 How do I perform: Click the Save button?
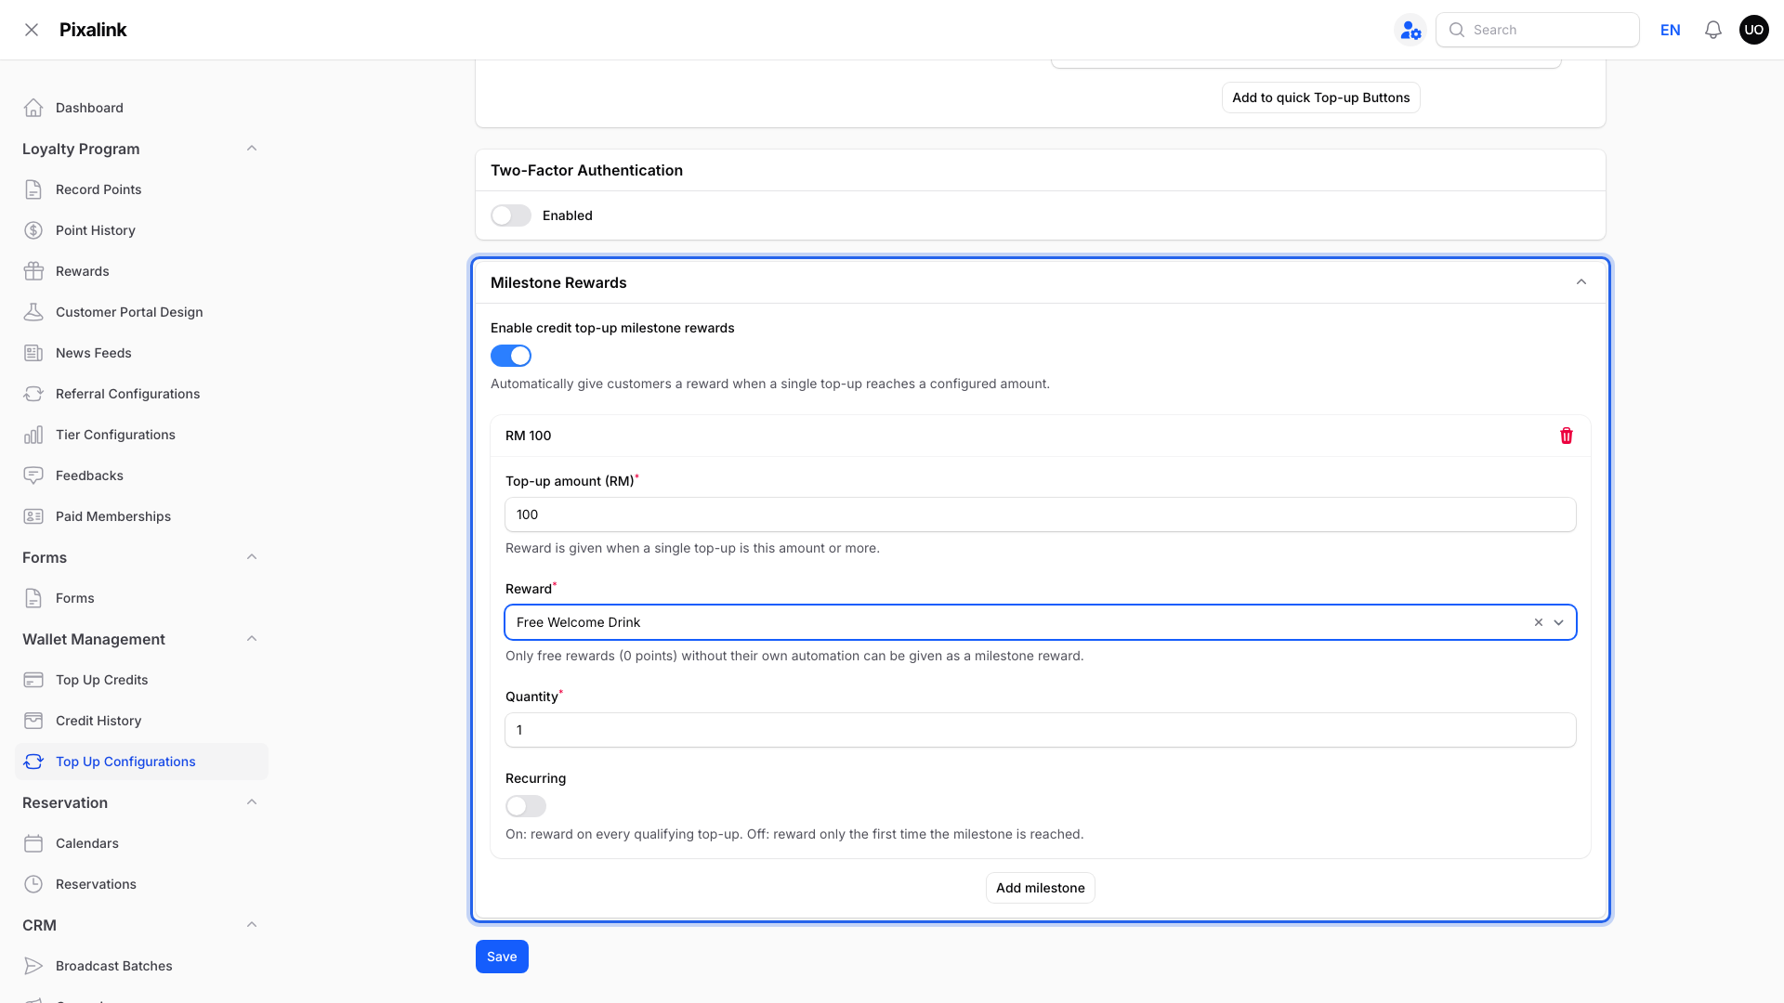click(502, 957)
